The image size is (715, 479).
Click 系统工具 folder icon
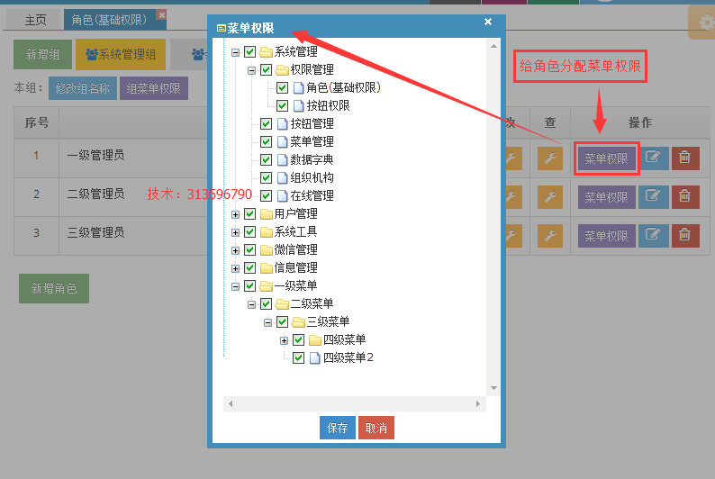[266, 232]
